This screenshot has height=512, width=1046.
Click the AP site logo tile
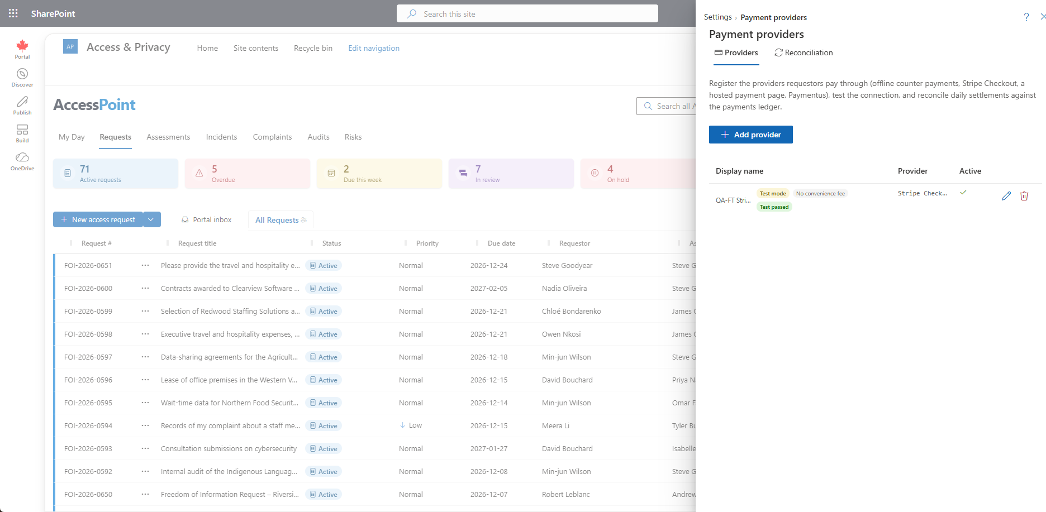click(70, 47)
